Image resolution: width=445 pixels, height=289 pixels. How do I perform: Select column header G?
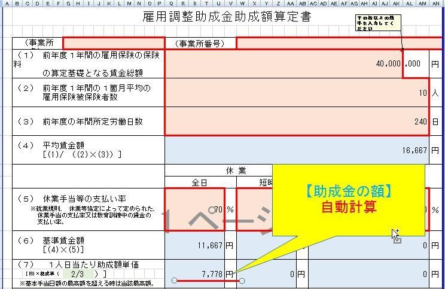click(68, 4)
